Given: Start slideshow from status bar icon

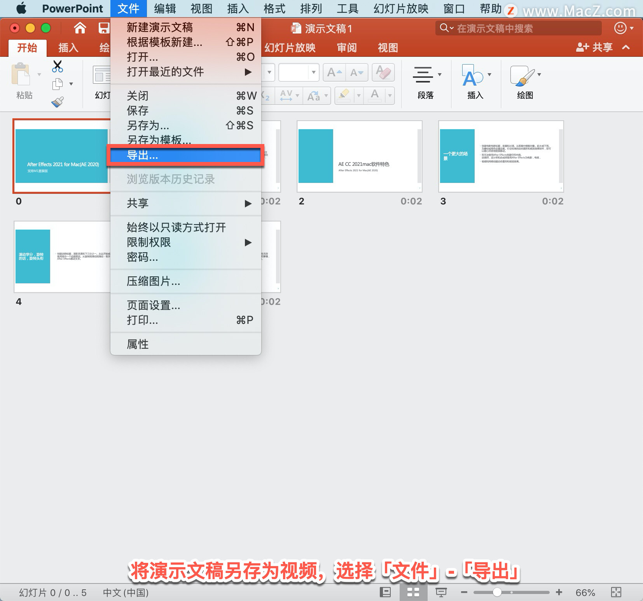Looking at the screenshot, I should [441, 592].
